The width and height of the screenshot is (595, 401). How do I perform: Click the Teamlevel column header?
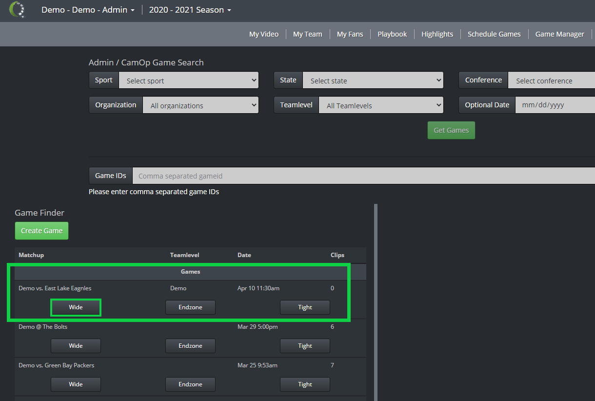[x=184, y=255]
